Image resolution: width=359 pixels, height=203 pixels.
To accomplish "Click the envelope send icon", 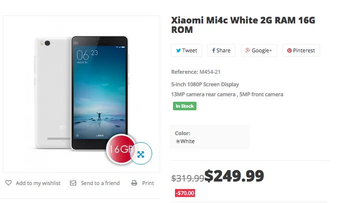I will pyautogui.click(x=73, y=183).
